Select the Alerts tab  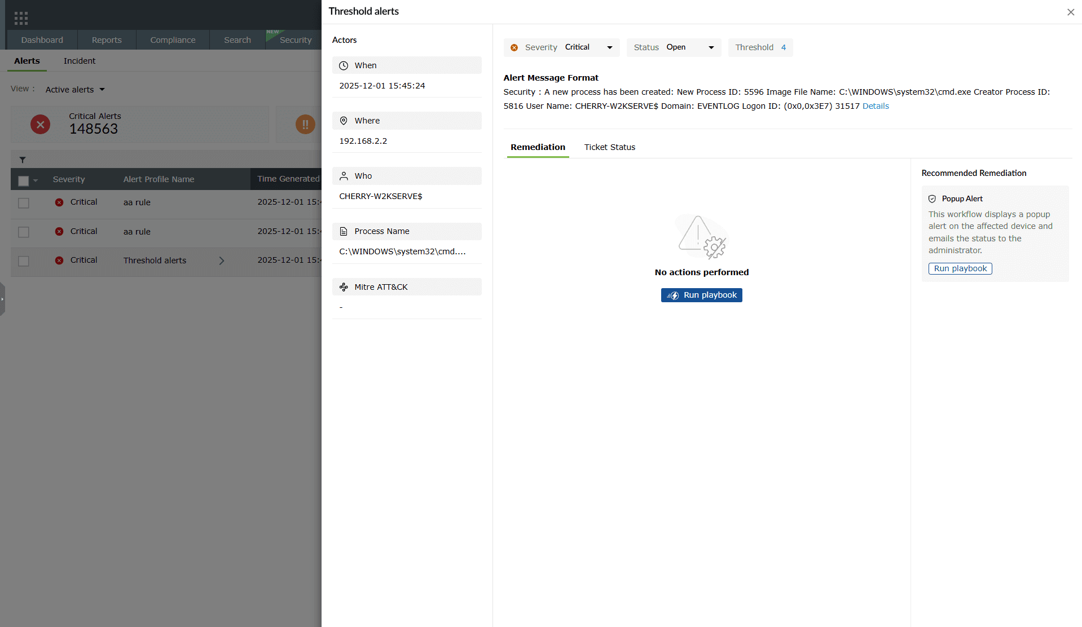pos(27,61)
